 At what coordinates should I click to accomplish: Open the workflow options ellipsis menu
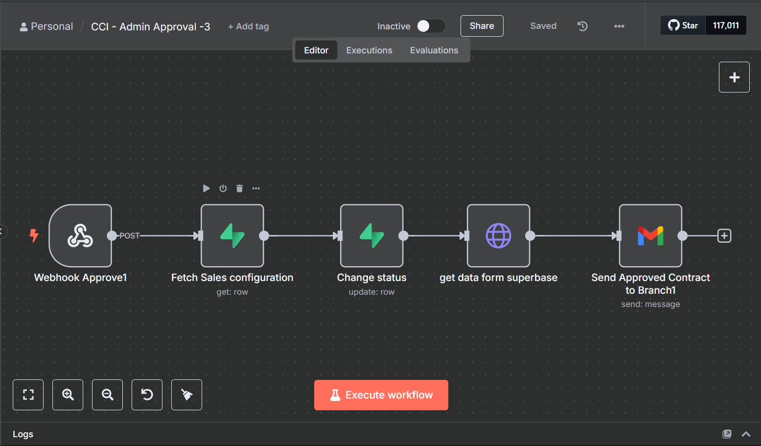[x=619, y=26]
